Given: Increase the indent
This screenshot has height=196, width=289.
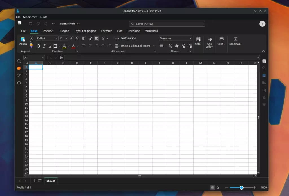Looking at the screenshot, I should tap(110, 46).
